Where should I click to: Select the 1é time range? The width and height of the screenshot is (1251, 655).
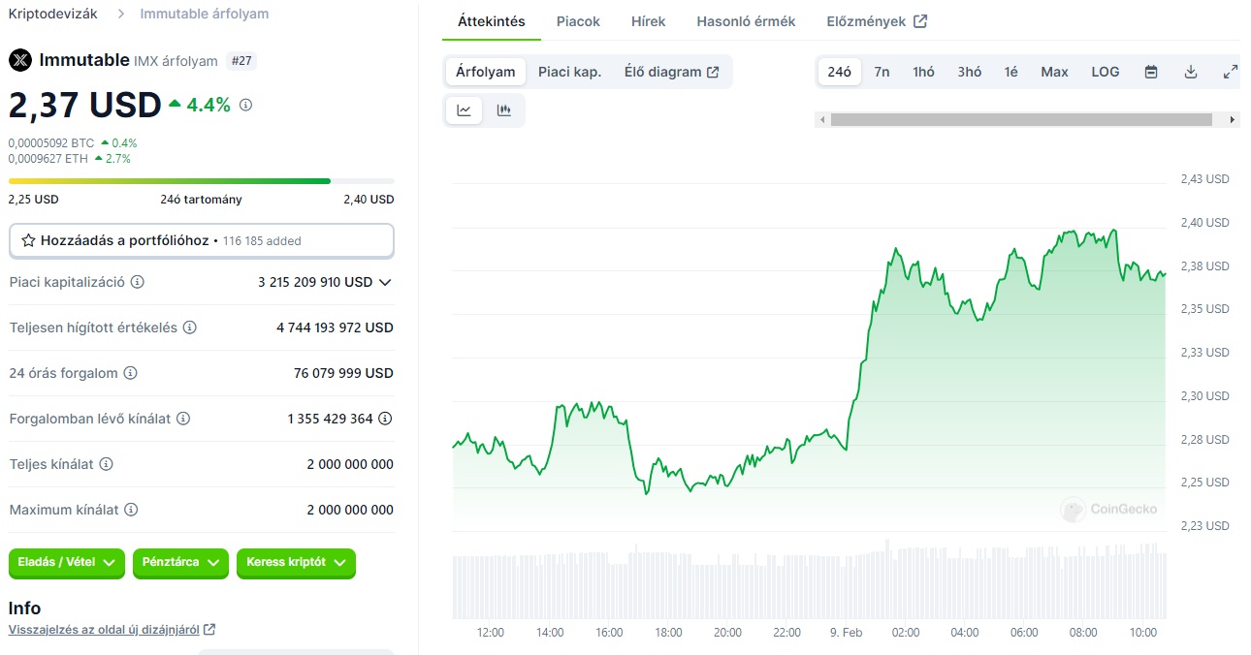[x=1011, y=72]
